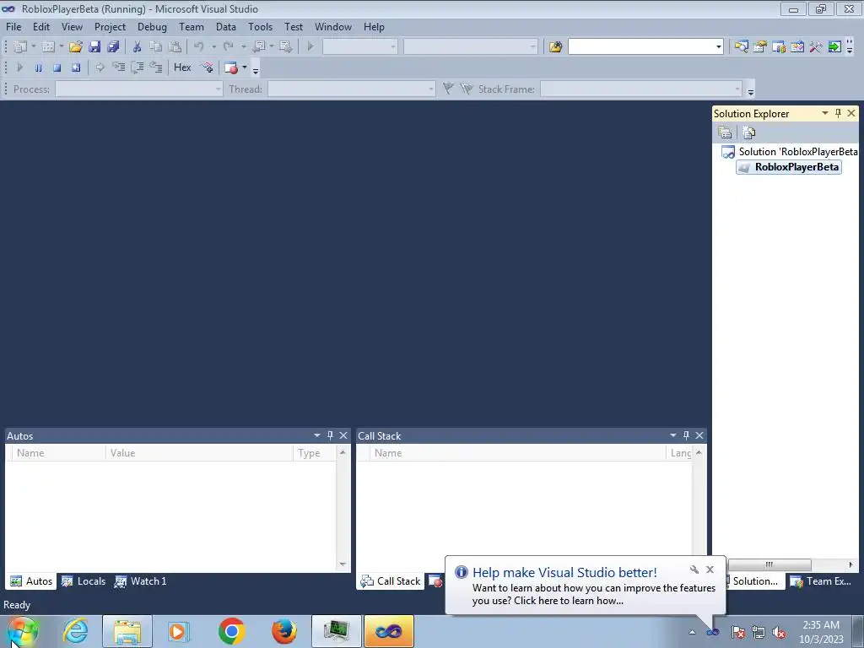Click the Show Threads in Source icon
Viewport: 864px width, 648px height.
point(208,67)
